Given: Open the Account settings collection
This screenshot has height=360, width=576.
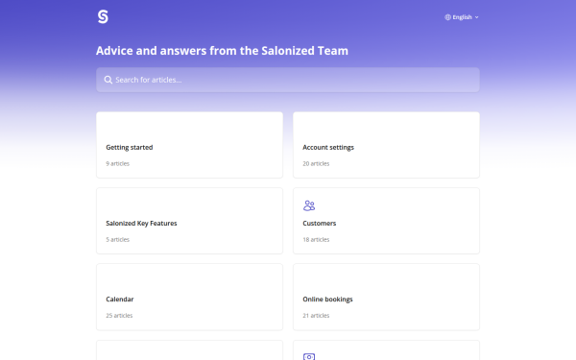Looking at the screenshot, I should (386, 145).
